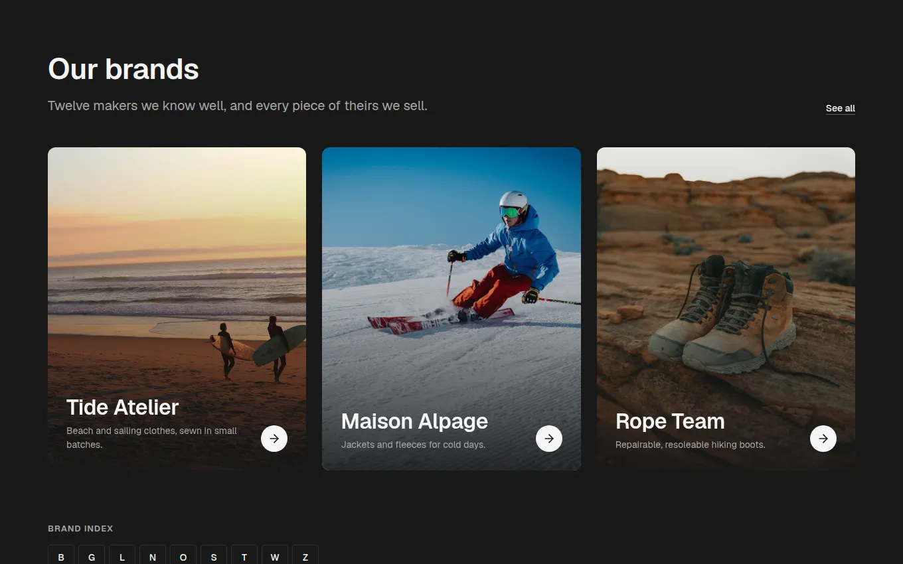Filter brand index by letter B
This screenshot has height=564, width=903.
(x=61, y=555)
